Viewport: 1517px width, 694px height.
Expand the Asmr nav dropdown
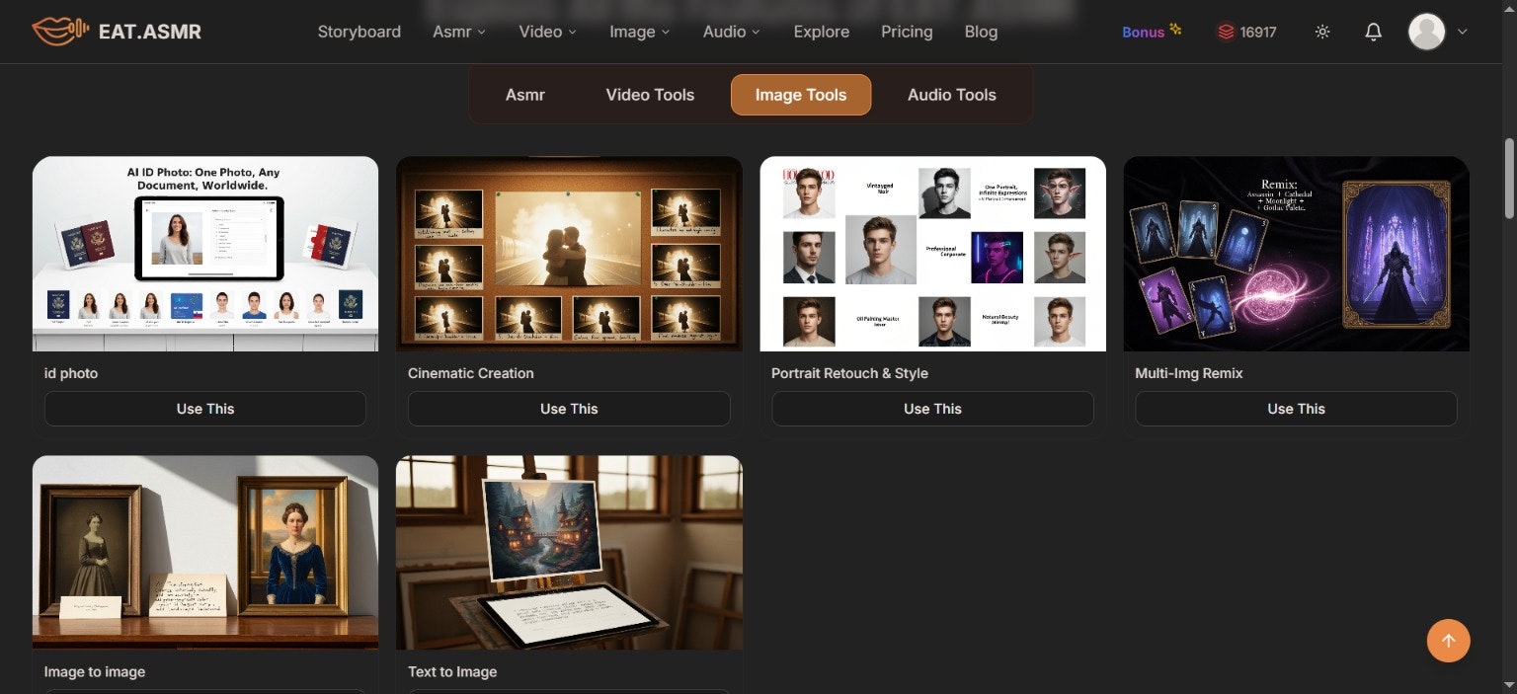459,32
